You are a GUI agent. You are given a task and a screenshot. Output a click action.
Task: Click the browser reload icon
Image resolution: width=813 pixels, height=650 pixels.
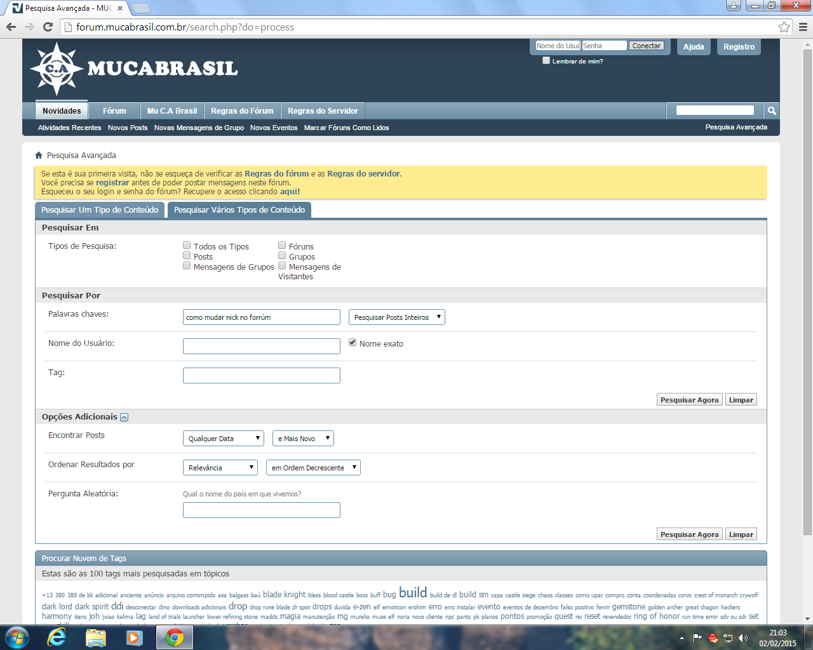coord(48,27)
